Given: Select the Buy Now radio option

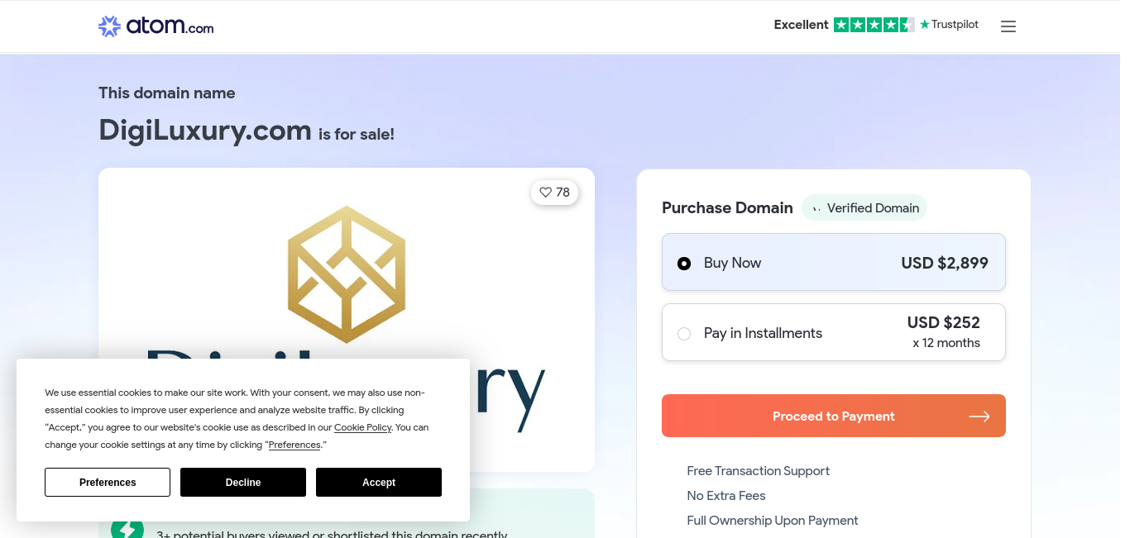Looking at the screenshot, I should click(x=684, y=264).
